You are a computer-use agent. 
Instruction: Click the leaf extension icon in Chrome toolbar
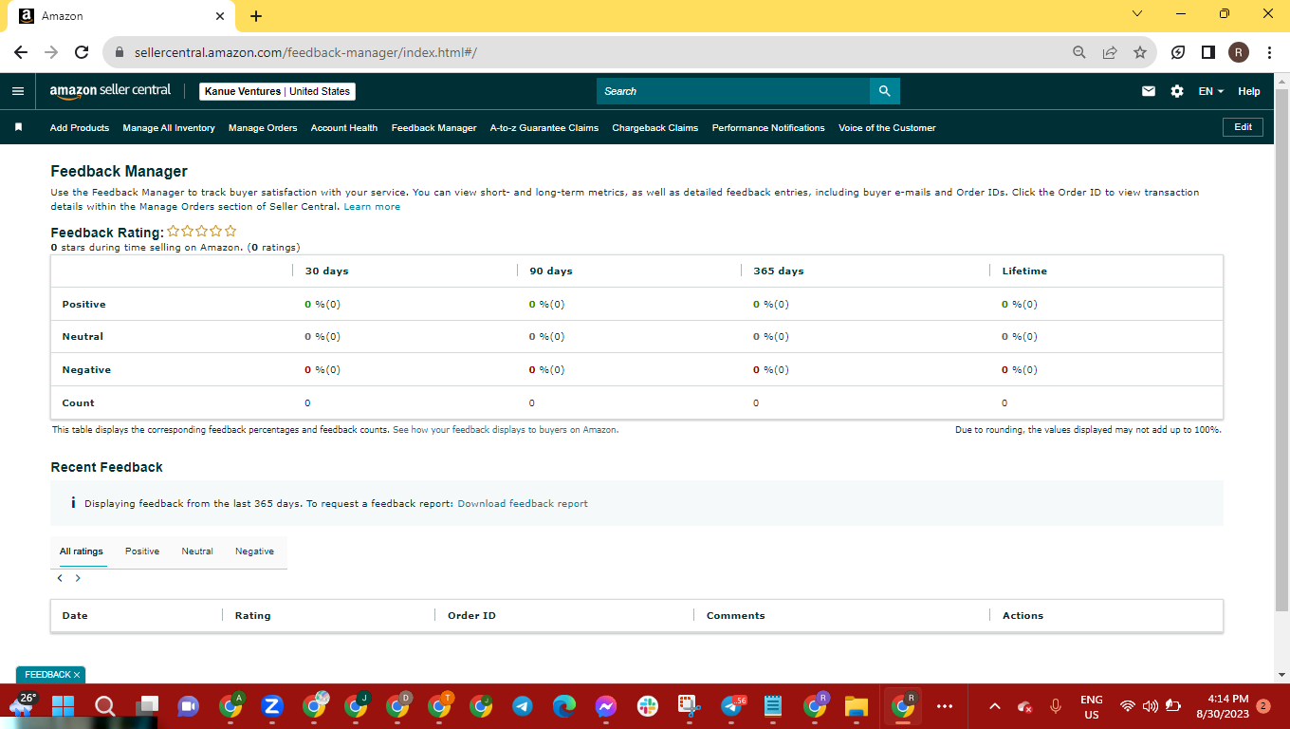(1178, 52)
